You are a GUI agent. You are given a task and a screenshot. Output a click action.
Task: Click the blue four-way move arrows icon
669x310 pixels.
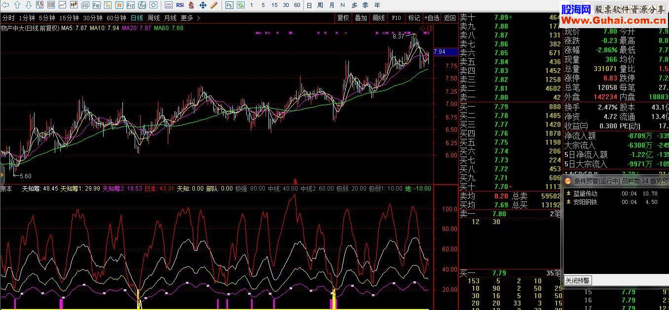click(203, 5)
